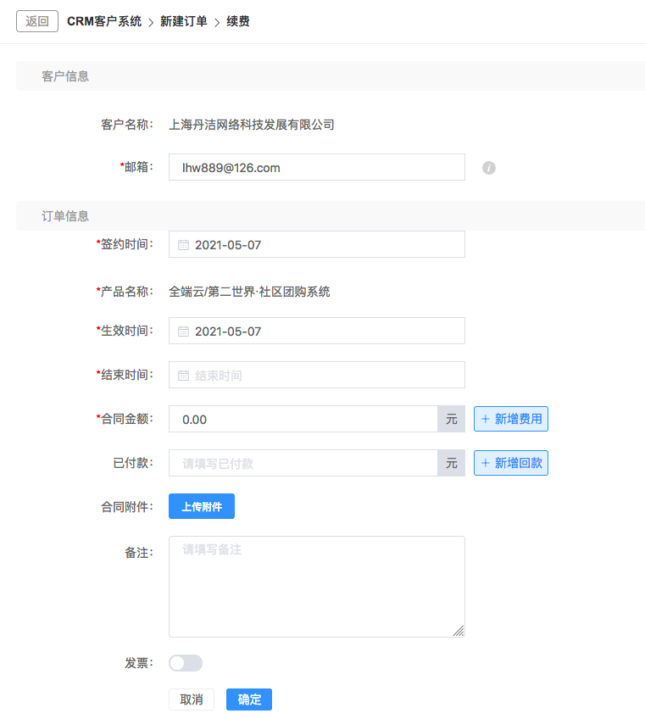645x719 pixels.
Task: Click the 客户名称 label
Action: (127, 125)
